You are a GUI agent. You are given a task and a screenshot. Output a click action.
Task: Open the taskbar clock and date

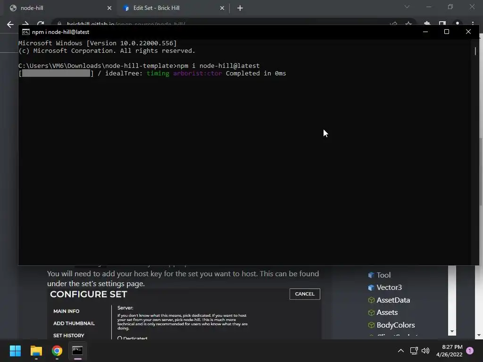(450, 351)
